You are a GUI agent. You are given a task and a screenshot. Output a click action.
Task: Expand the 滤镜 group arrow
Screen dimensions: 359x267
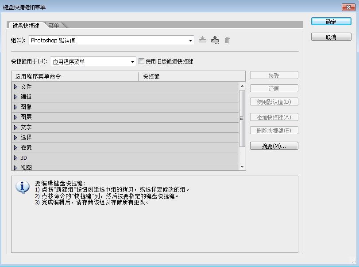point(16,148)
